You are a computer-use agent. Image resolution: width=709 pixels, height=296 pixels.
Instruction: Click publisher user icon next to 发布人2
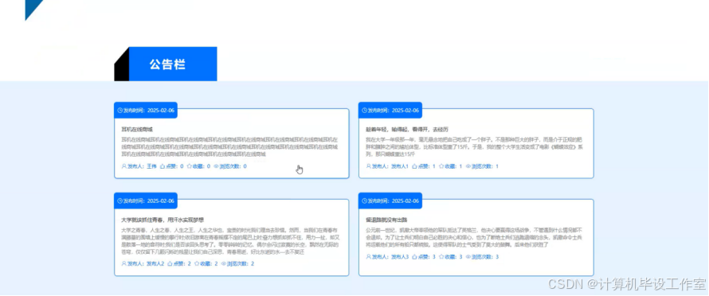[x=124, y=263]
